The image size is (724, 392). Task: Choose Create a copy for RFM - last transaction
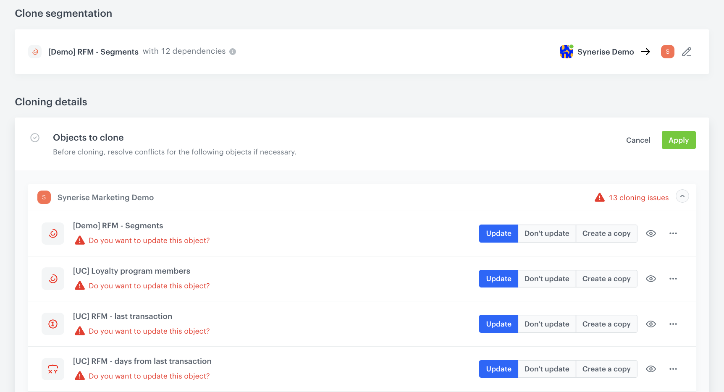[606, 324]
